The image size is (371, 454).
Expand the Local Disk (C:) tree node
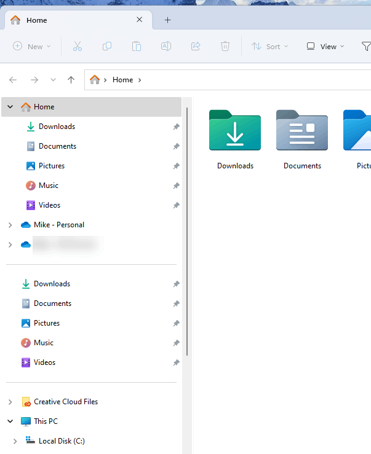15,441
